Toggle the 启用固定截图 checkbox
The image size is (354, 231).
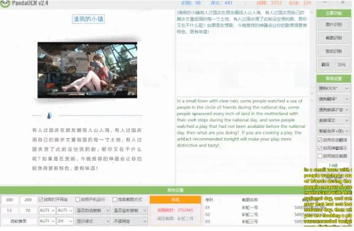pyautogui.click(x=320, y=156)
